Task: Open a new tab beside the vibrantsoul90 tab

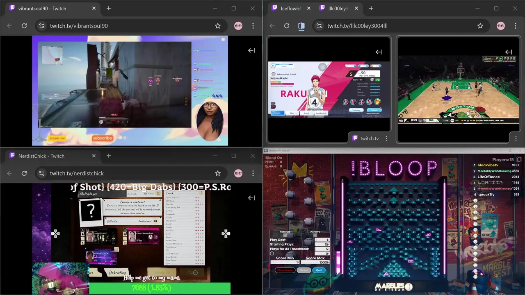Action: coord(109,8)
